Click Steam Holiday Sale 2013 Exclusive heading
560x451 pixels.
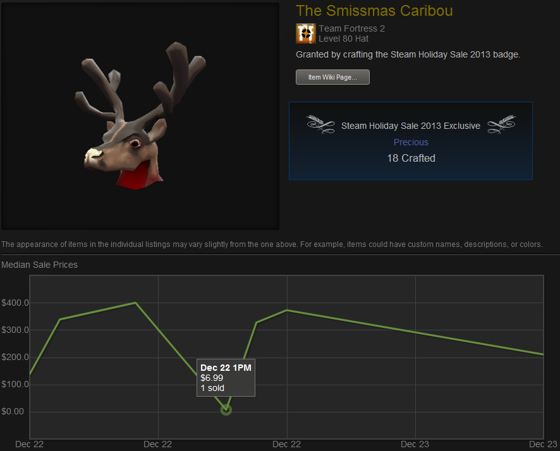click(x=411, y=126)
